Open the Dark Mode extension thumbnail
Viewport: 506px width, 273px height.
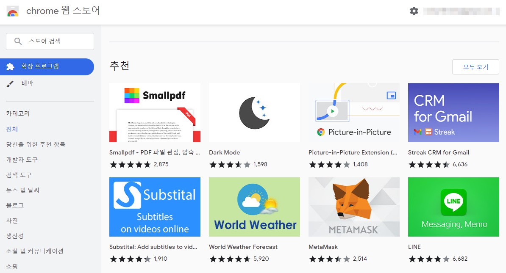coord(254,112)
